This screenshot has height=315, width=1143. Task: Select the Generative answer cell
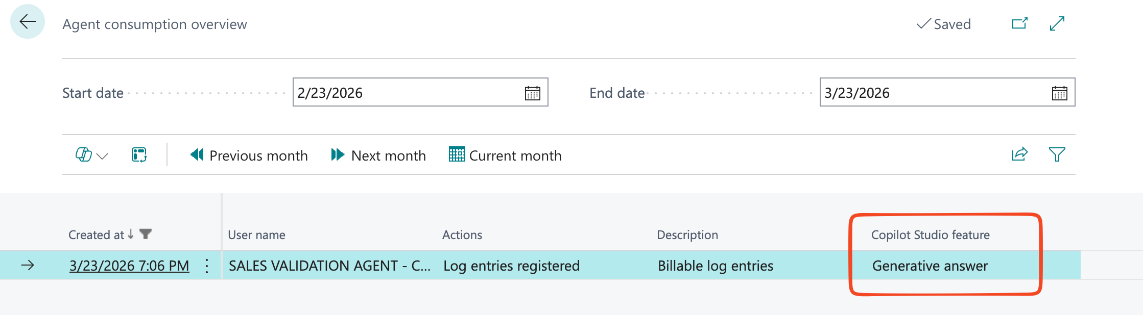(x=930, y=266)
